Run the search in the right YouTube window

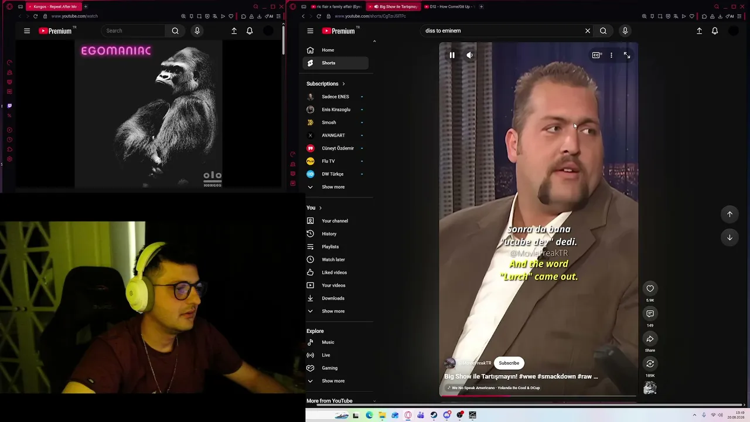(x=603, y=30)
